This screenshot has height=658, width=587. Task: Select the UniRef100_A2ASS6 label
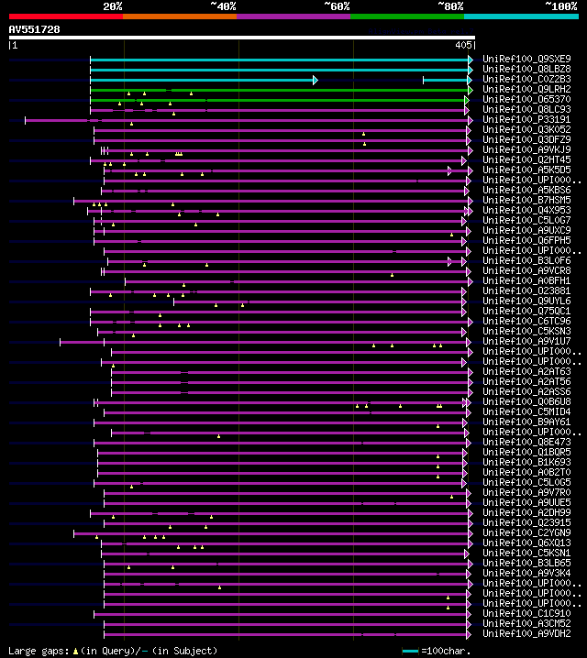[x=526, y=391]
